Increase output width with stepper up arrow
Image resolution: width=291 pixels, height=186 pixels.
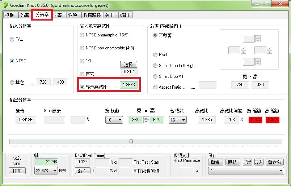pyautogui.click(x=146, y=118)
